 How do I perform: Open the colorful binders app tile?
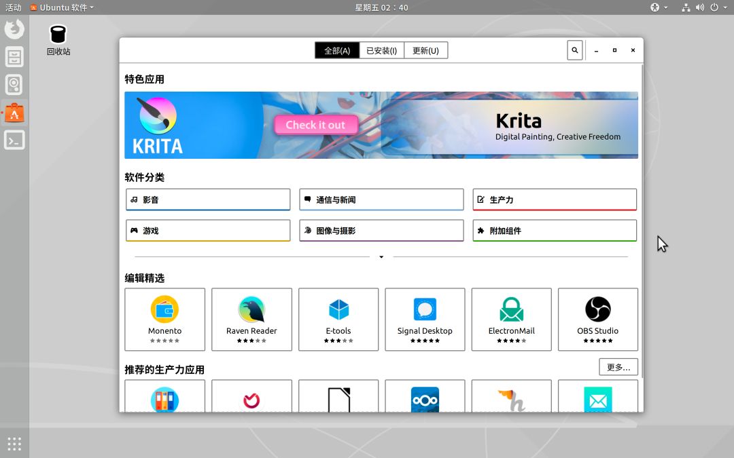[x=164, y=396]
